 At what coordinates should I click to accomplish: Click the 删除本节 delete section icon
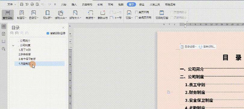pyautogui.click(x=103, y=13)
